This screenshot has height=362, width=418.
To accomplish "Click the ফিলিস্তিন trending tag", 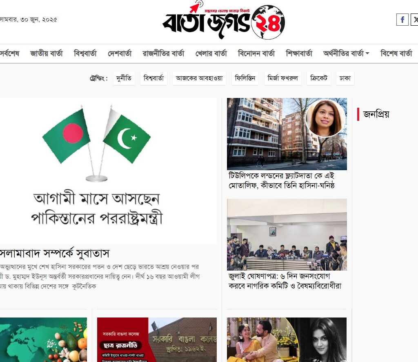I will coord(245,78).
